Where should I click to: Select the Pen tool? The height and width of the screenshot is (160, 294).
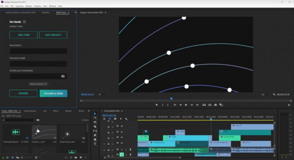(95, 135)
